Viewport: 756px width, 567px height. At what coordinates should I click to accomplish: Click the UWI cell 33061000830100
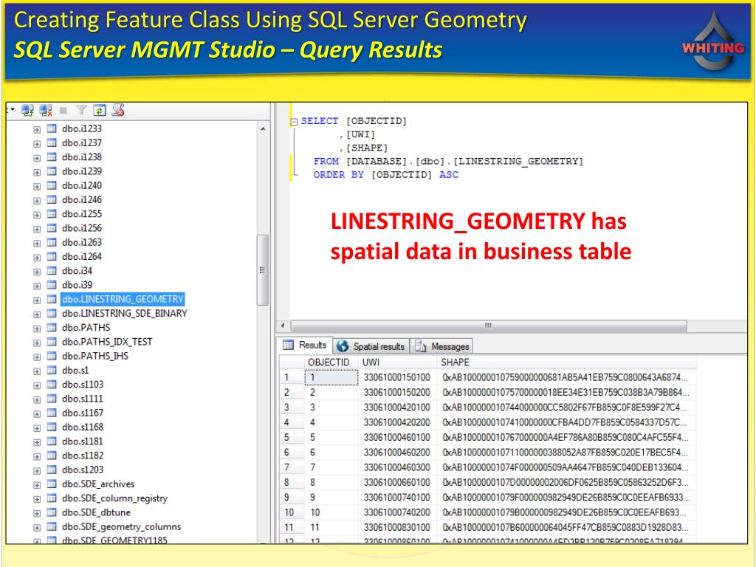pyautogui.click(x=396, y=527)
